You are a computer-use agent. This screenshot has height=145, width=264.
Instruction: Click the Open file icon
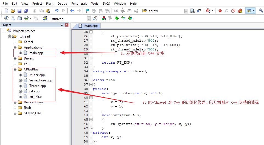13,11
